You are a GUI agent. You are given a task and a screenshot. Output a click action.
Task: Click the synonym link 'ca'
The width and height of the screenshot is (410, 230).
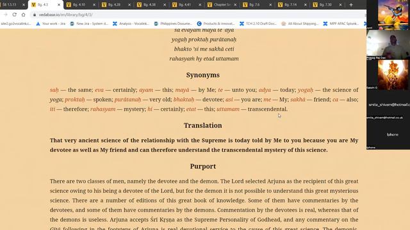335,100
